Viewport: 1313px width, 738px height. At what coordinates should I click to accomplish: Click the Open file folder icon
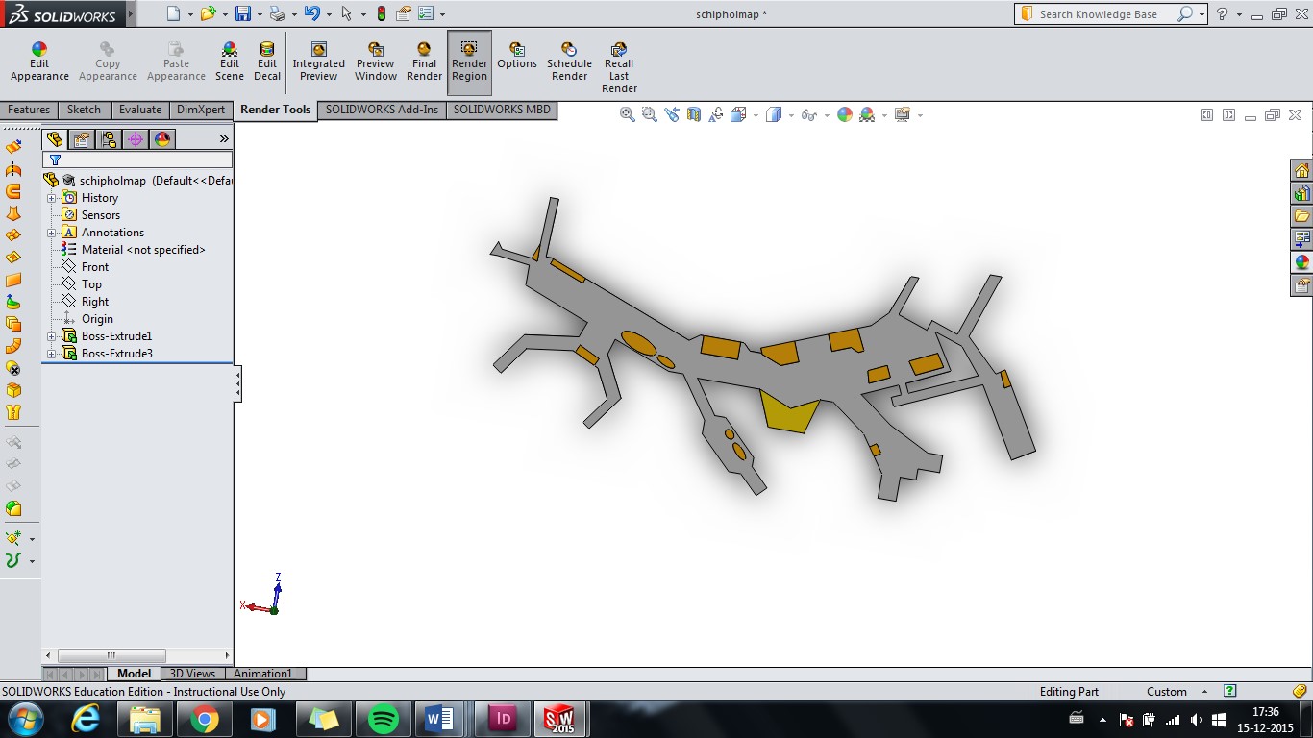[x=207, y=13]
